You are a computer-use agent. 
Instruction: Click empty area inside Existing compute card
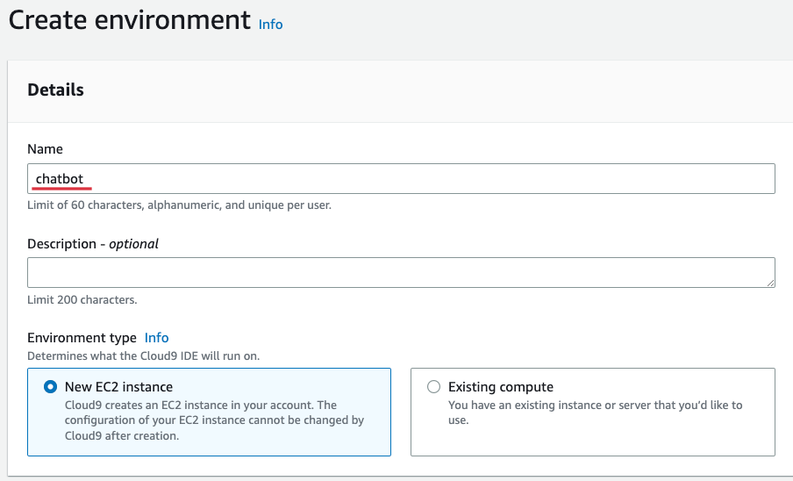[614, 442]
